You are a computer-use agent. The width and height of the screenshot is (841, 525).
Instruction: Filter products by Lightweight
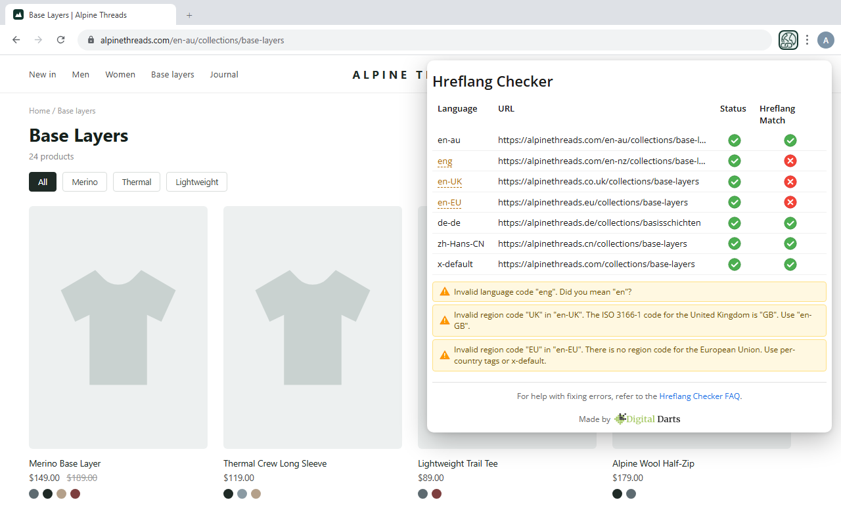(x=196, y=182)
